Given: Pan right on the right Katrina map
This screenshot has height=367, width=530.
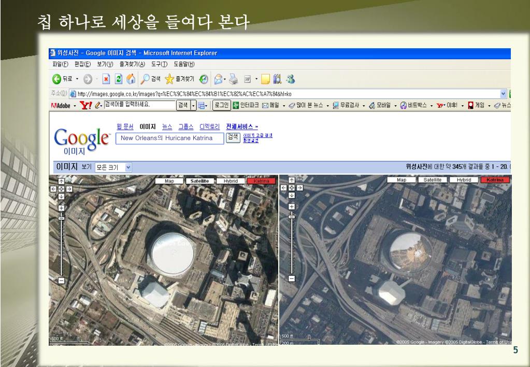Looking at the screenshot, I should pos(300,188).
